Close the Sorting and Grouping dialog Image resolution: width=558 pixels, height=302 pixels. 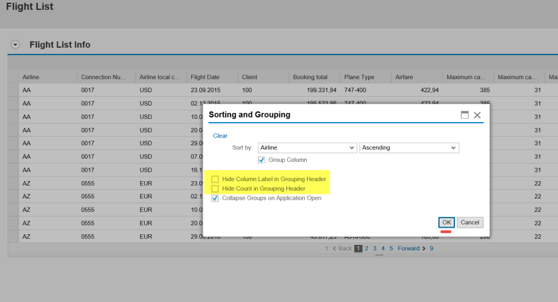(477, 115)
